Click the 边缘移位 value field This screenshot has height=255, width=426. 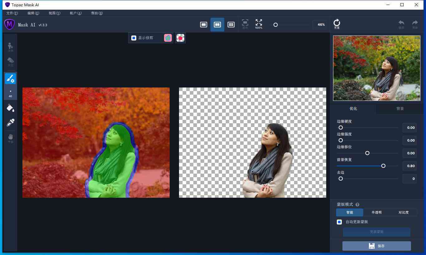(409, 153)
